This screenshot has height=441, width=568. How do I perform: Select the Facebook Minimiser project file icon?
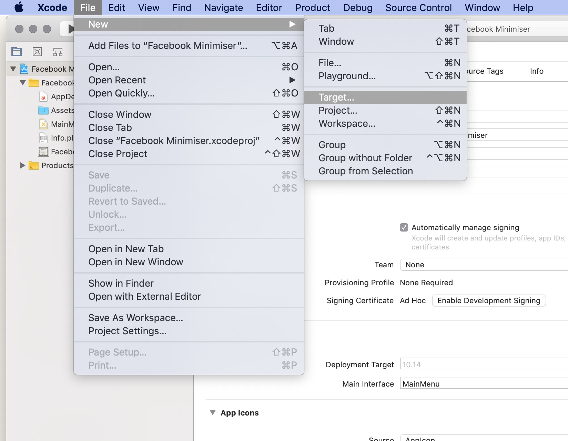click(x=24, y=69)
